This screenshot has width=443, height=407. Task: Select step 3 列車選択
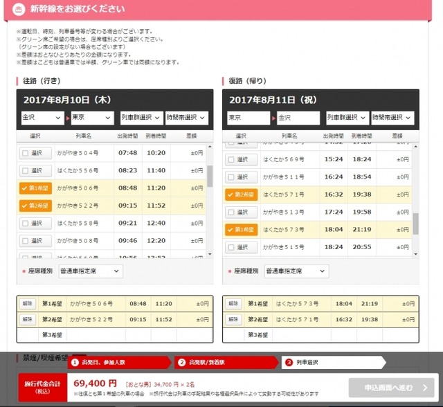pyautogui.click(x=334, y=363)
